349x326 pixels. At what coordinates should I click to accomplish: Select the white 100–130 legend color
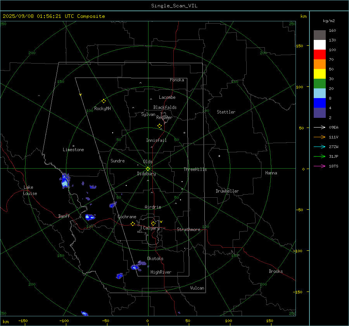click(320, 45)
